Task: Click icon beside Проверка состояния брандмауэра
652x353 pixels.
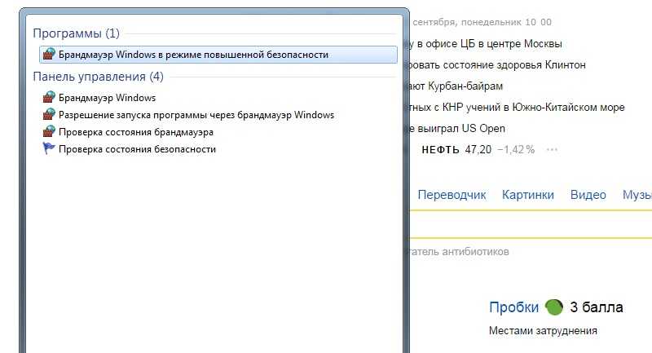Action: point(49,131)
